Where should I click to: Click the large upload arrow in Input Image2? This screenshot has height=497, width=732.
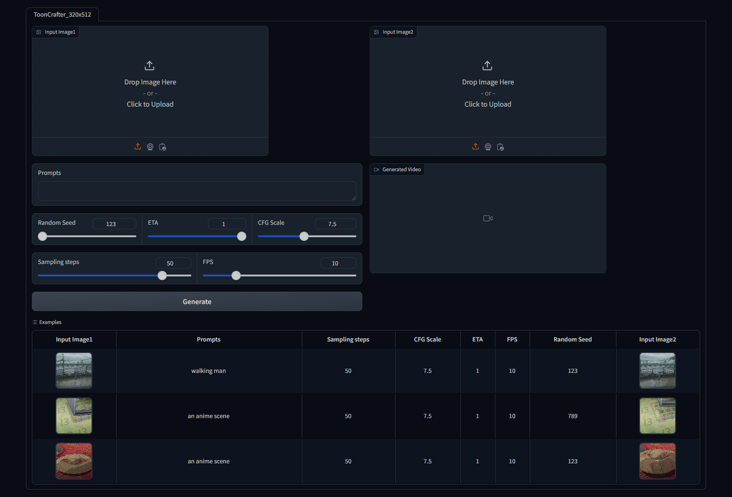coord(488,66)
